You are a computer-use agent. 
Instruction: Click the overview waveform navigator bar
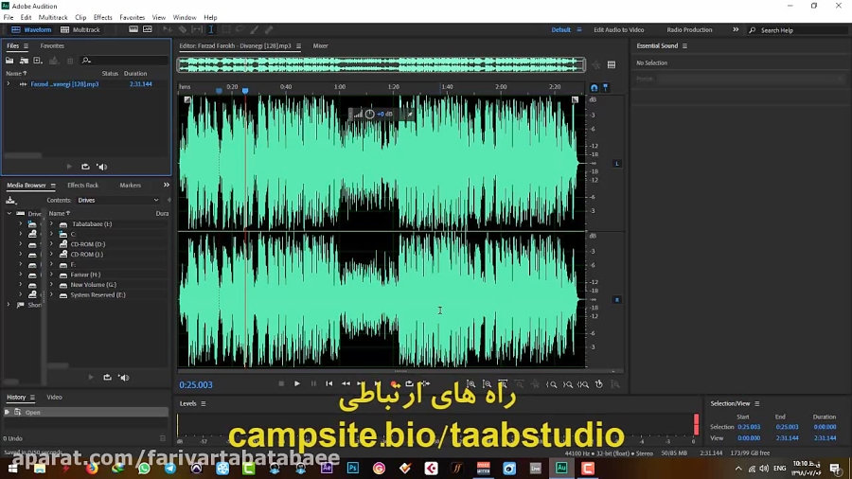coord(382,65)
